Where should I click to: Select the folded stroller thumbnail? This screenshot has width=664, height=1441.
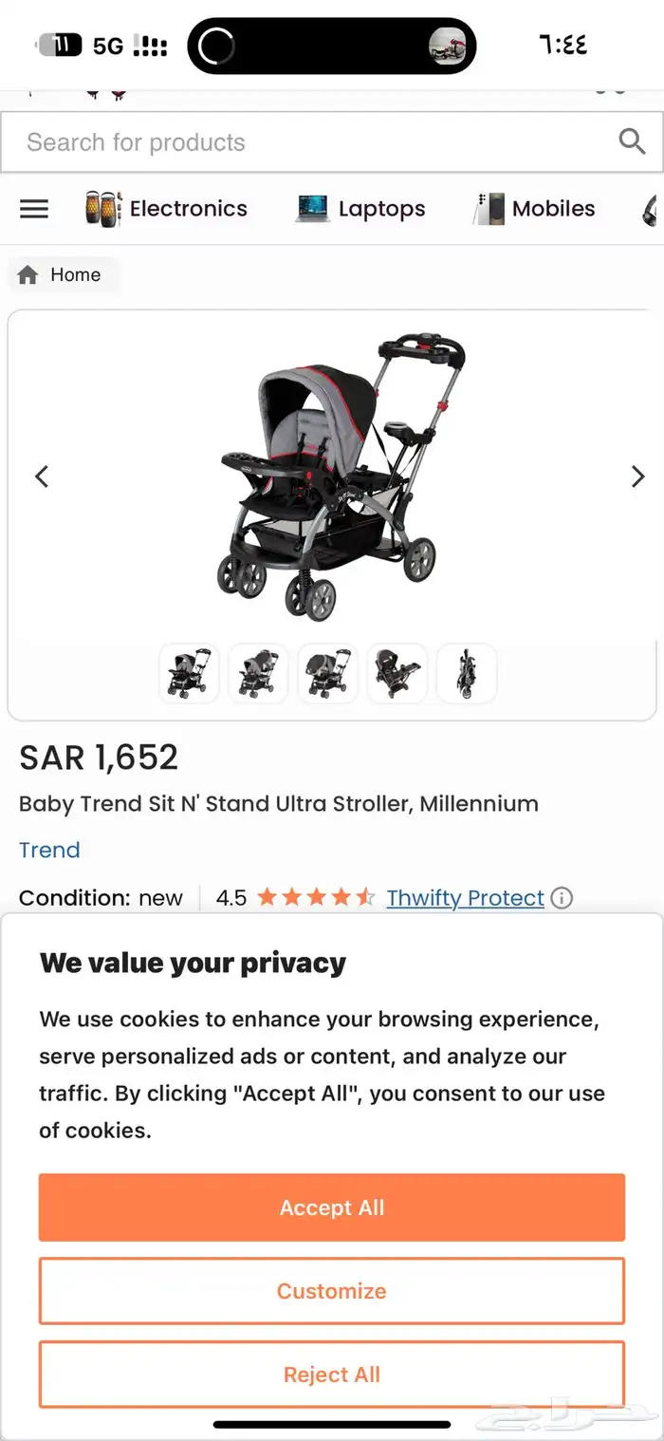pos(467,673)
